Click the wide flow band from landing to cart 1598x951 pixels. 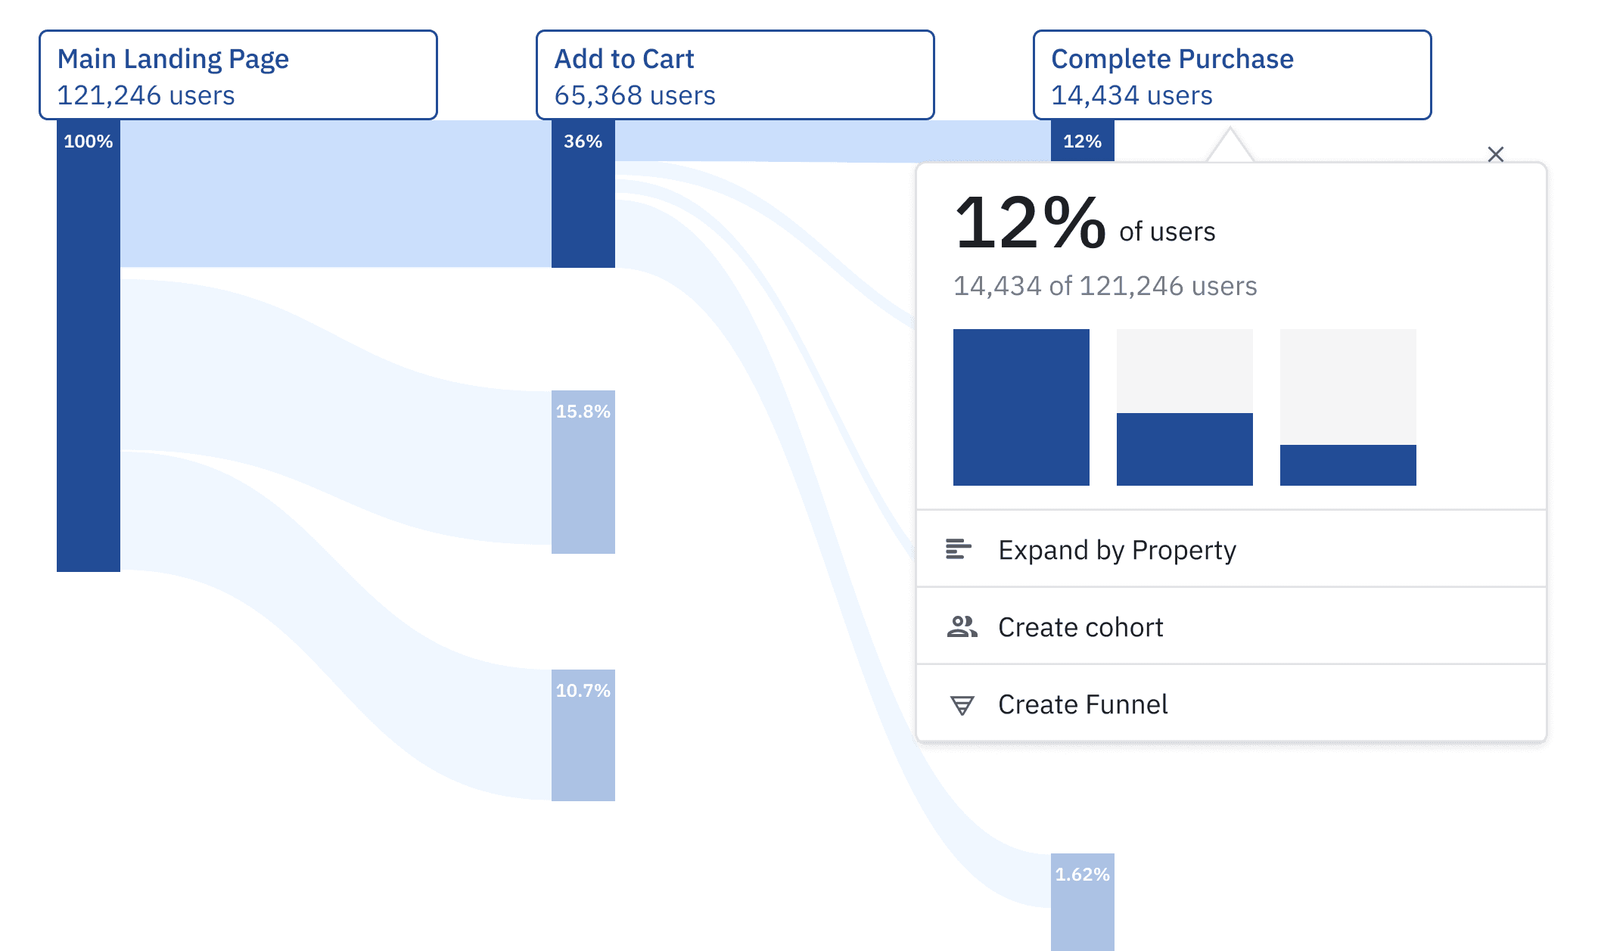pyautogui.click(x=336, y=194)
